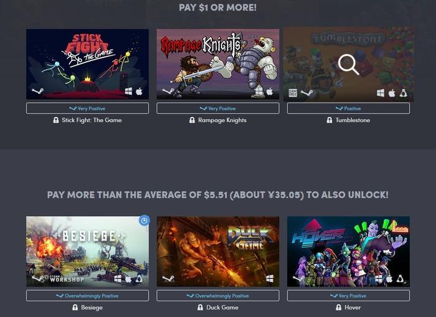
Task: Open the Stick Fight Very Positive reviews button
Action: tap(87, 108)
